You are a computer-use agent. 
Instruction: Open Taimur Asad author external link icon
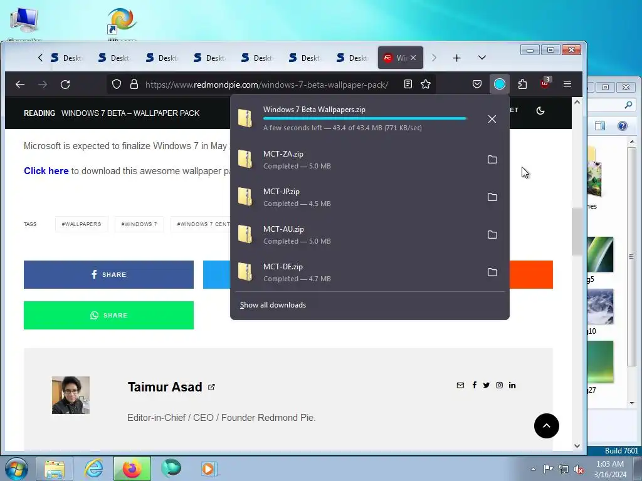211,387
